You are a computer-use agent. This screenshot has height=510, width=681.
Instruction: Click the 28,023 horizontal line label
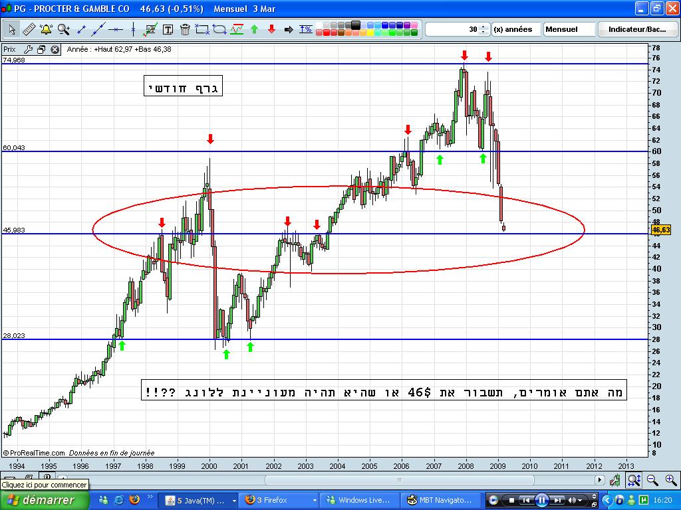point(14,335)
